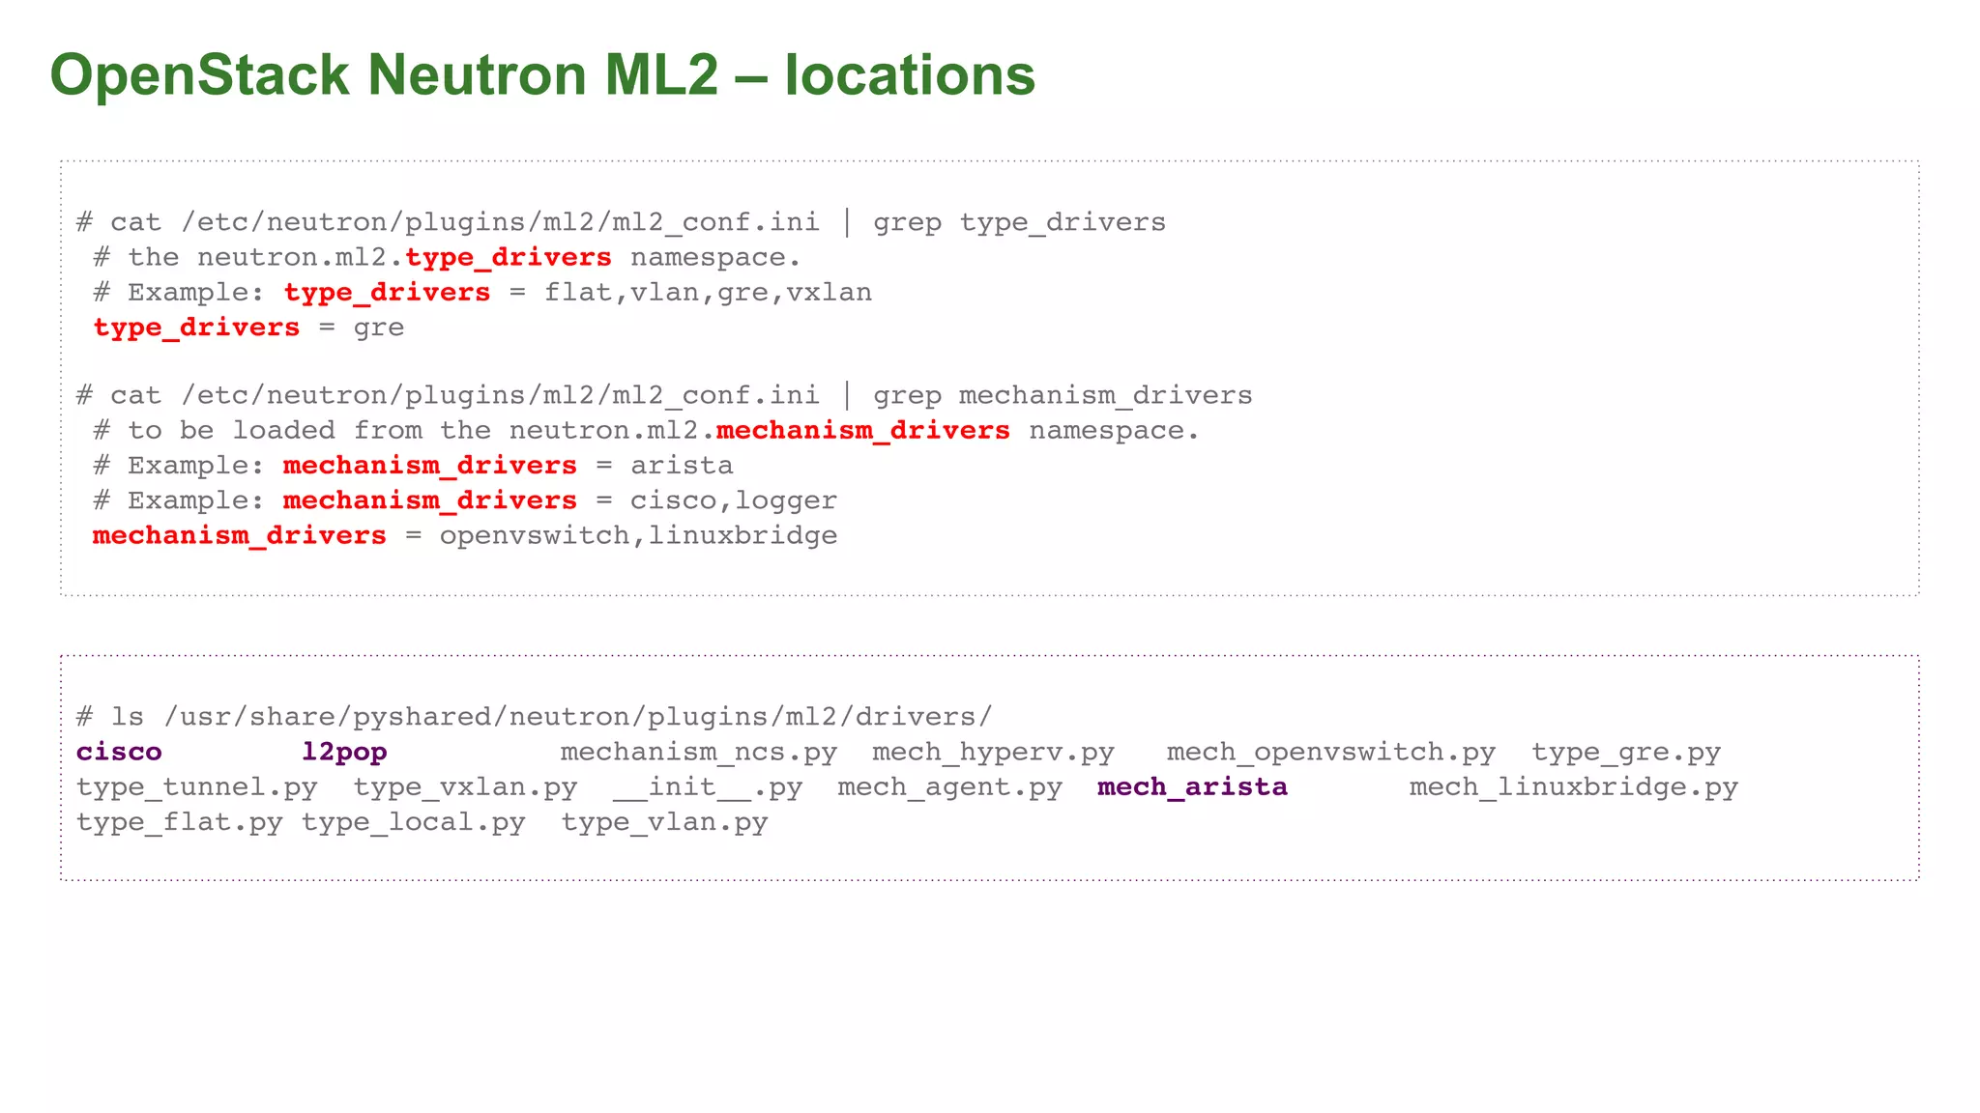Click the 'mechanism_ncs.py' file name
This screenshot has height=1113, width=1980.
[699, 752]
